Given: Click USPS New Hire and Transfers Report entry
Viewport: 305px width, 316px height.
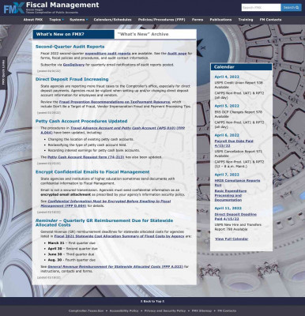Looking at the screenshot, I should pyautogui.click(x=238, y=227).
